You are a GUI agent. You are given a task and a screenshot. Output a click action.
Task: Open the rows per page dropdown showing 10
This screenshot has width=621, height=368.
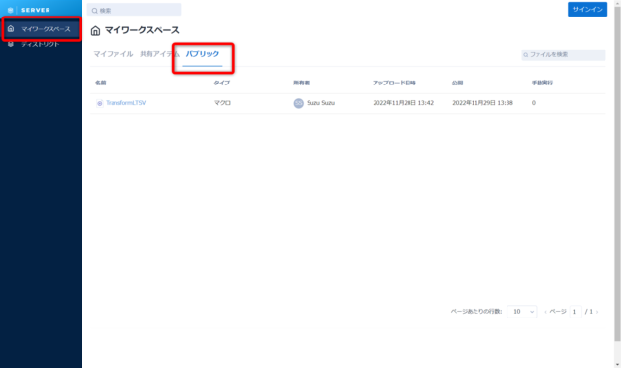pyautogui.click(x=522, y=312)
